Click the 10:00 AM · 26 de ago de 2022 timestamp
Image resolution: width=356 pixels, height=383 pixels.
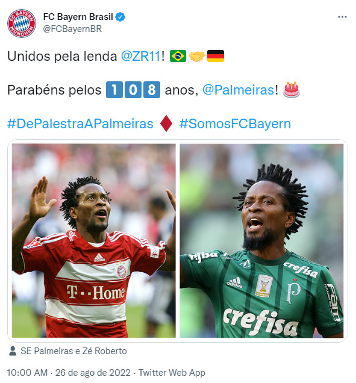69,373
